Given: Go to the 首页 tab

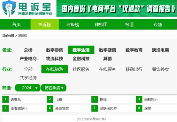Looking at the screenshot, I should [x=16, y=24].
